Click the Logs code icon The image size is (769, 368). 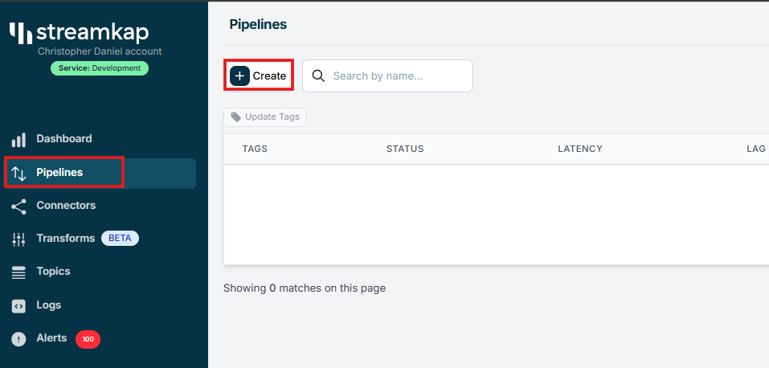18,306
